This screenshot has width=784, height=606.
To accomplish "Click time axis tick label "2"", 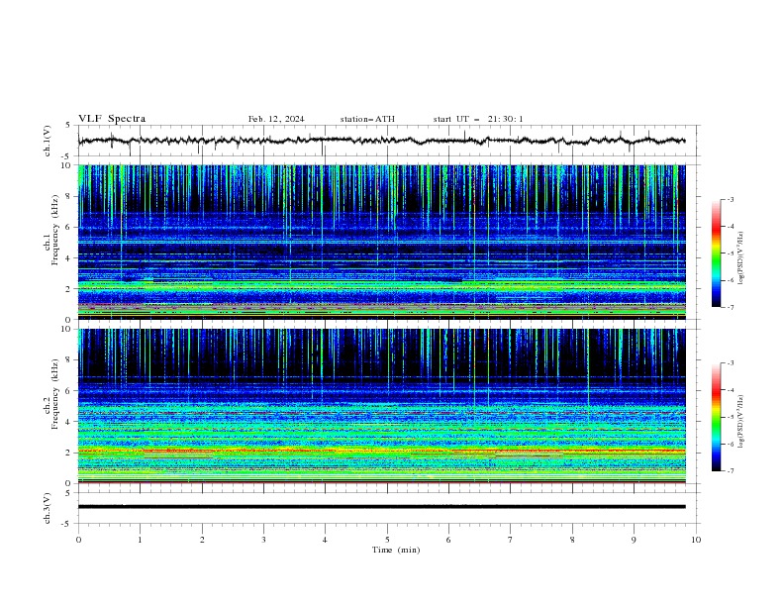I will tap(202, 540).
